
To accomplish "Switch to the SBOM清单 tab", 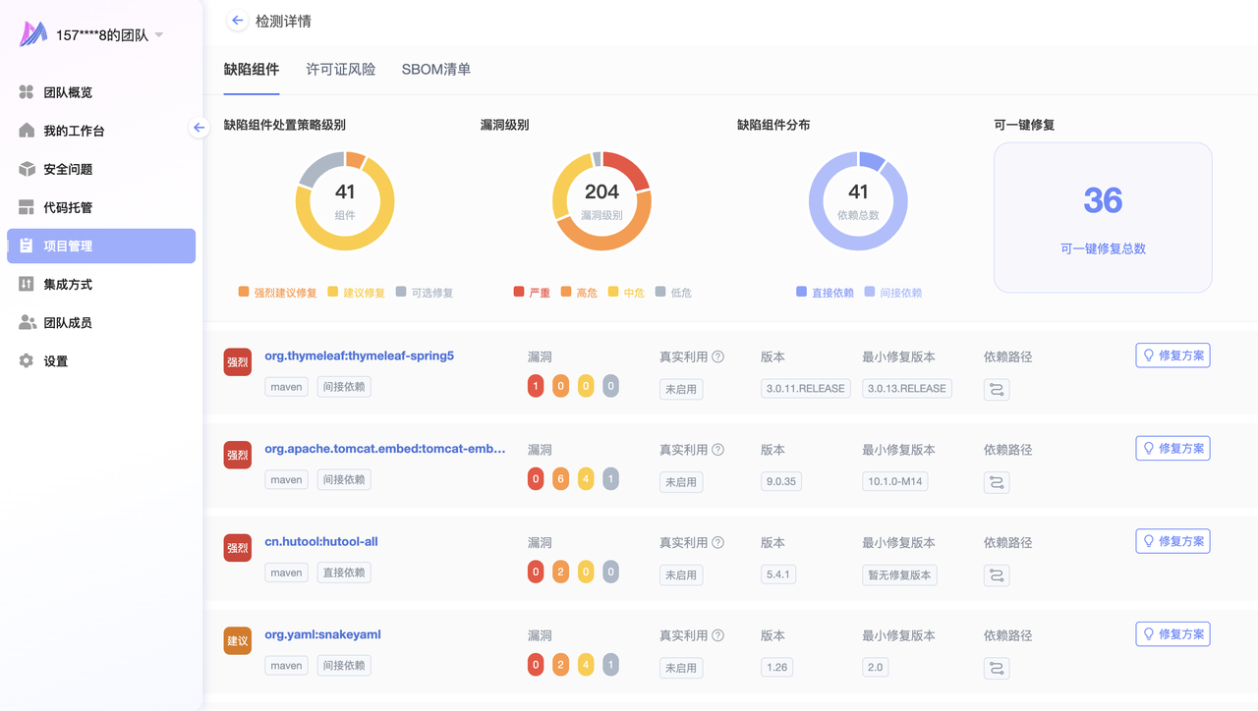I will pyautogui.click(x=435, y=70).
